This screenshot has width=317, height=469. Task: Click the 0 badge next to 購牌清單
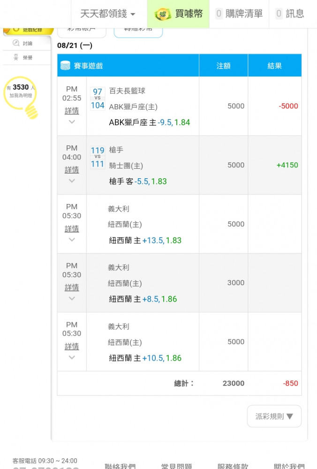[x=219, y=14]
